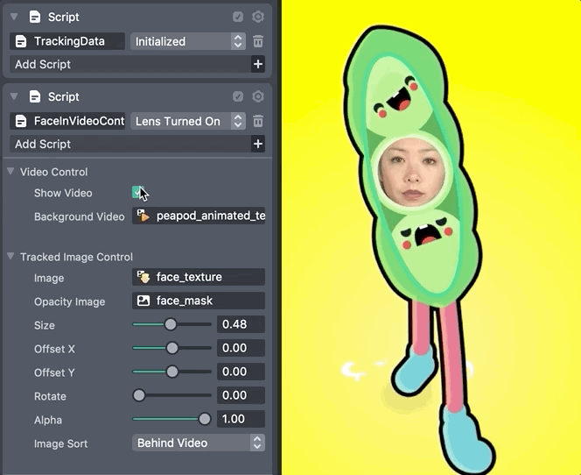
Task: Click the plus button beside second Add Script
Action: (258, 144)
